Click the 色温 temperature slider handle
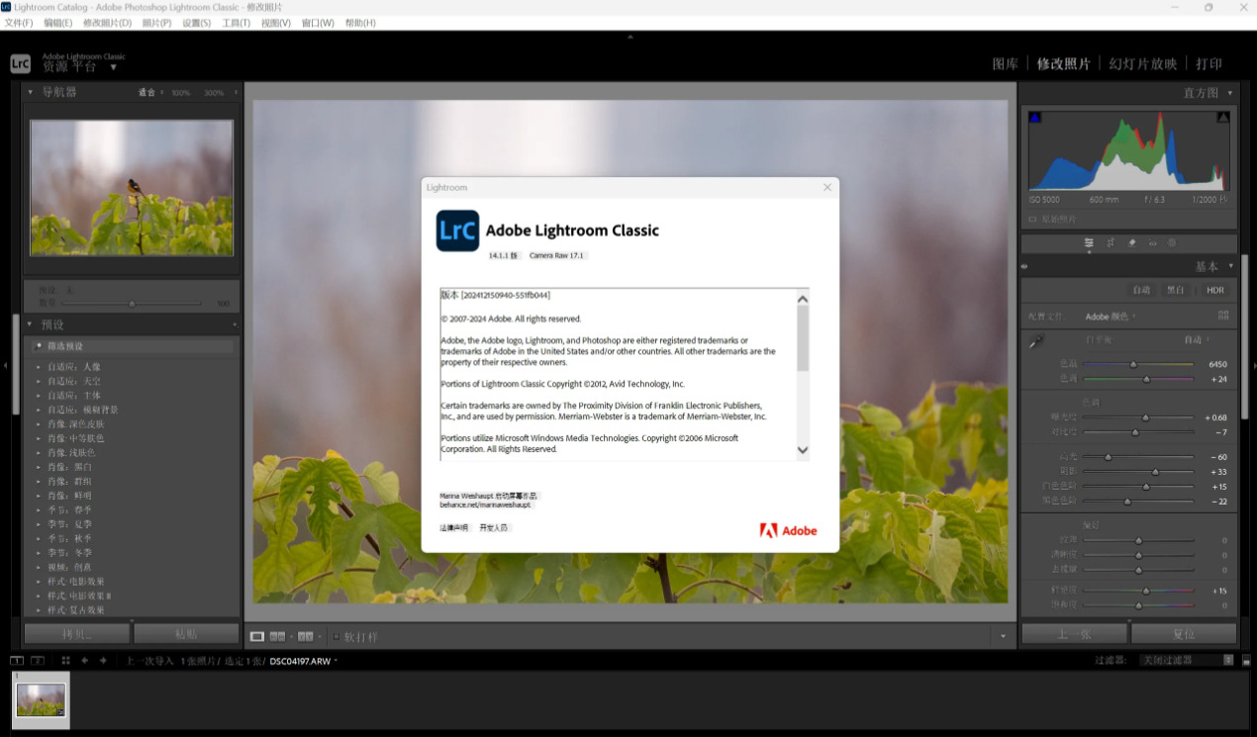The height and width of the screenshot is (737, 1257). click(x=1133, y=364)
